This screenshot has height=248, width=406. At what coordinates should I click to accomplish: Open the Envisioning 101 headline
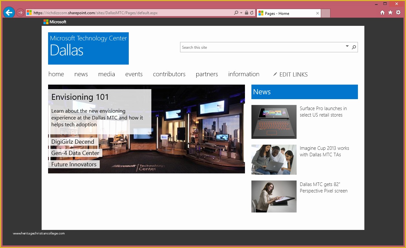click(80, 97)
